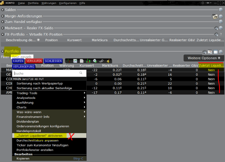Open help for Marktwert – Realer FX-Saldo

point(221,28)
